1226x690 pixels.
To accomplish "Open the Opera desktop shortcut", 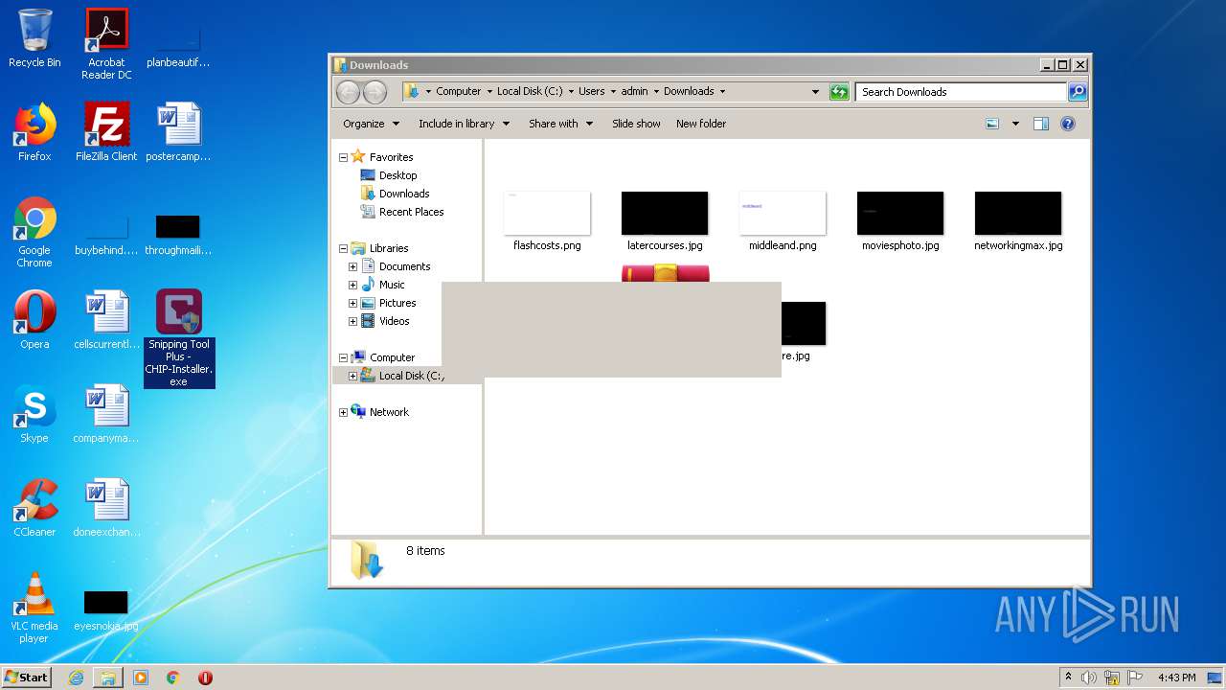I will point(34,320).
